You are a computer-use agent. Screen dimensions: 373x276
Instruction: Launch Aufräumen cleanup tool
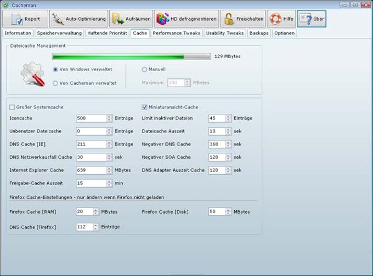131,19
